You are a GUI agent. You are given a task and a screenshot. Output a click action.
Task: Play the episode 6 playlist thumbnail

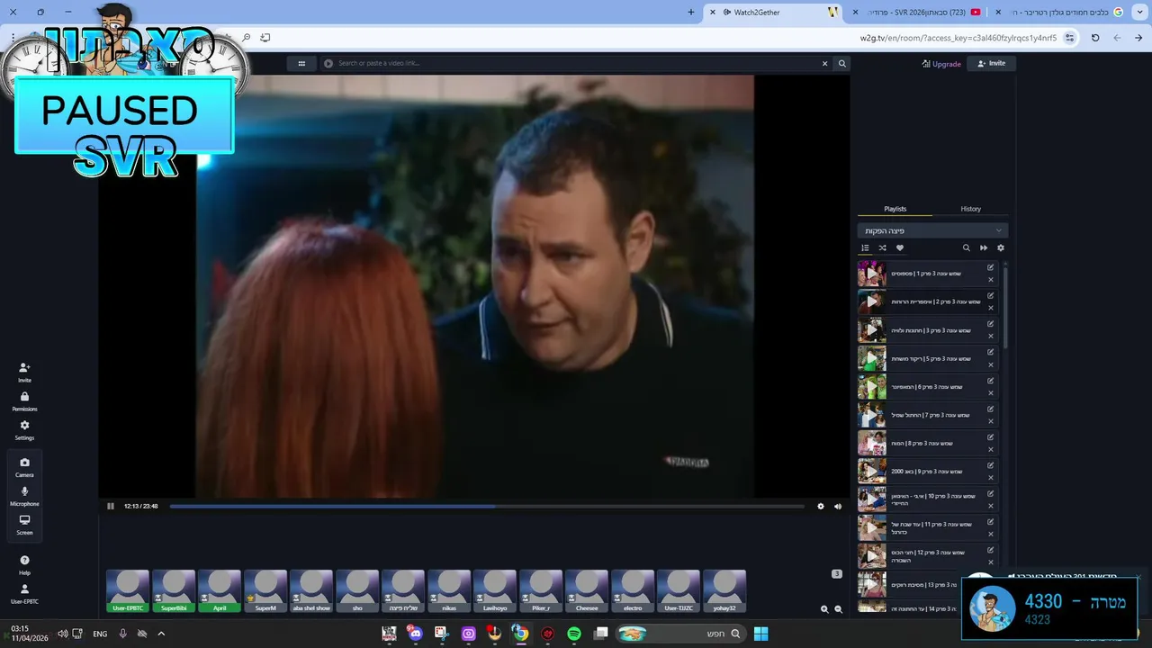[871, 387]
